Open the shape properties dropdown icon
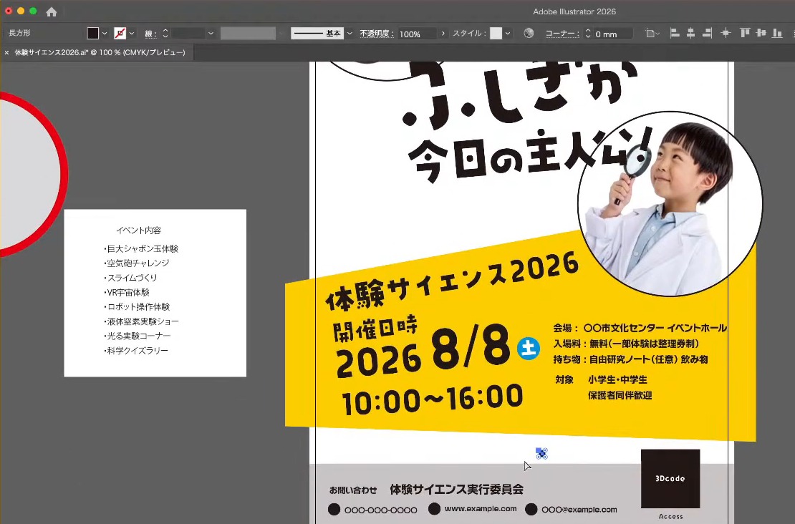This screenshot has width=795, height=524. 652,34
